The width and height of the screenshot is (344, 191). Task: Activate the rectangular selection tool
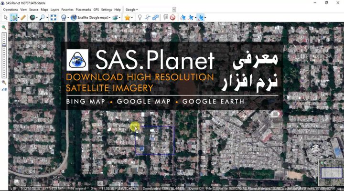(13, 18)
